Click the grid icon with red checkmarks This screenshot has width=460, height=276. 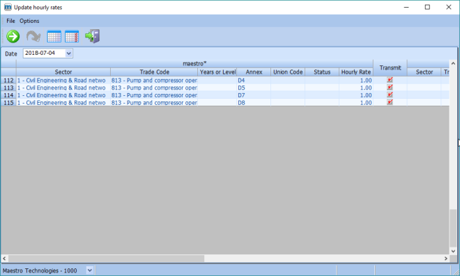point(72,37)
